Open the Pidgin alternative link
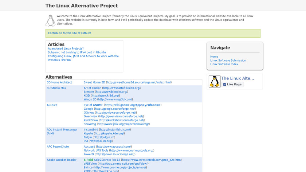Image resolution: width=306 pixels, height=172 pixels. pos(99,137)
